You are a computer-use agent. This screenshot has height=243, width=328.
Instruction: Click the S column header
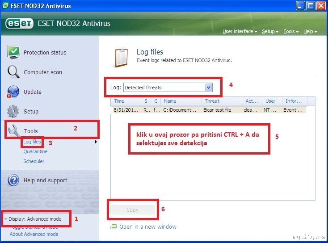pyautogui.click(x=146, y=101)
